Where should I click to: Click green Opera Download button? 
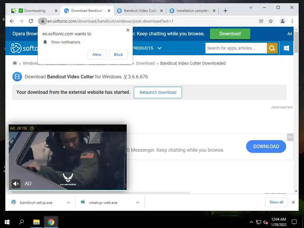[x=230, y=34]
